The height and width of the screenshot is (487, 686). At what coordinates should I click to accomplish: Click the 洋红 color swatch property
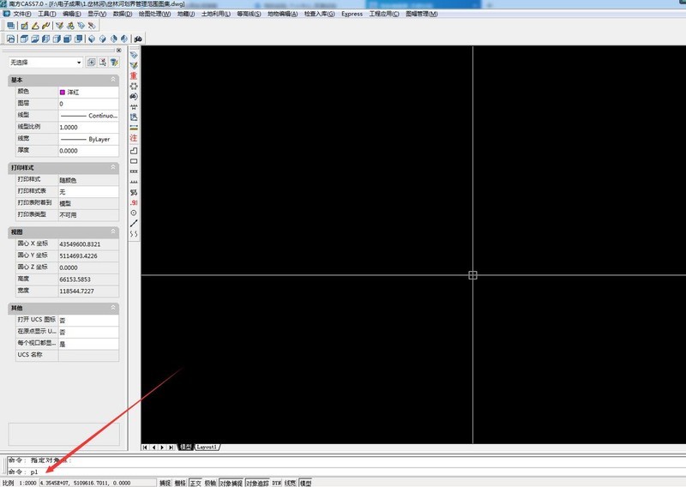tap(88, 93)
